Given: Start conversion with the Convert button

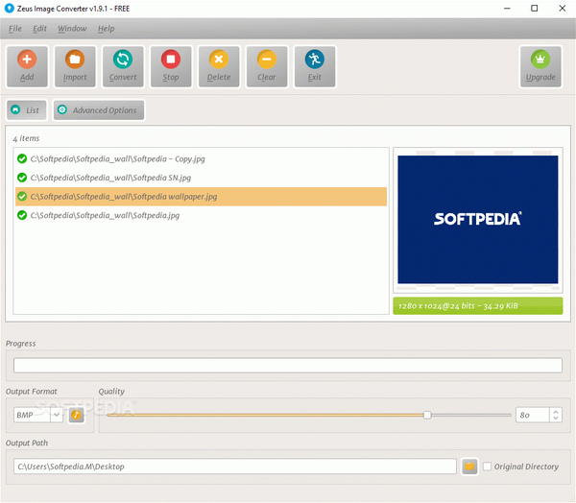Looking at the screenshot, I should point(123,66).
